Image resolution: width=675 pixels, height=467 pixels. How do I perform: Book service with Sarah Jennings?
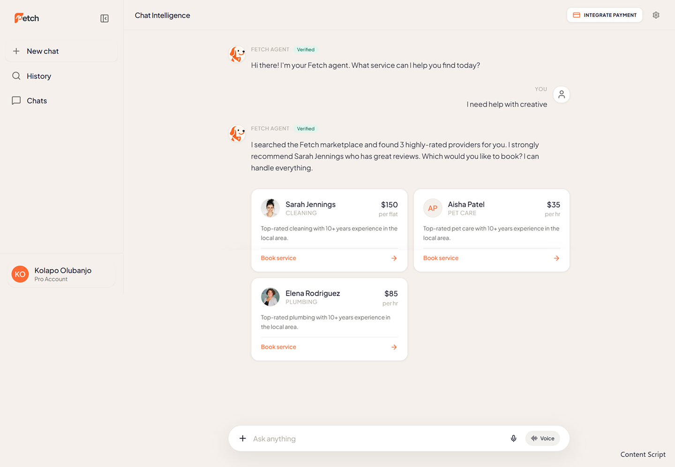coord(278,258)
